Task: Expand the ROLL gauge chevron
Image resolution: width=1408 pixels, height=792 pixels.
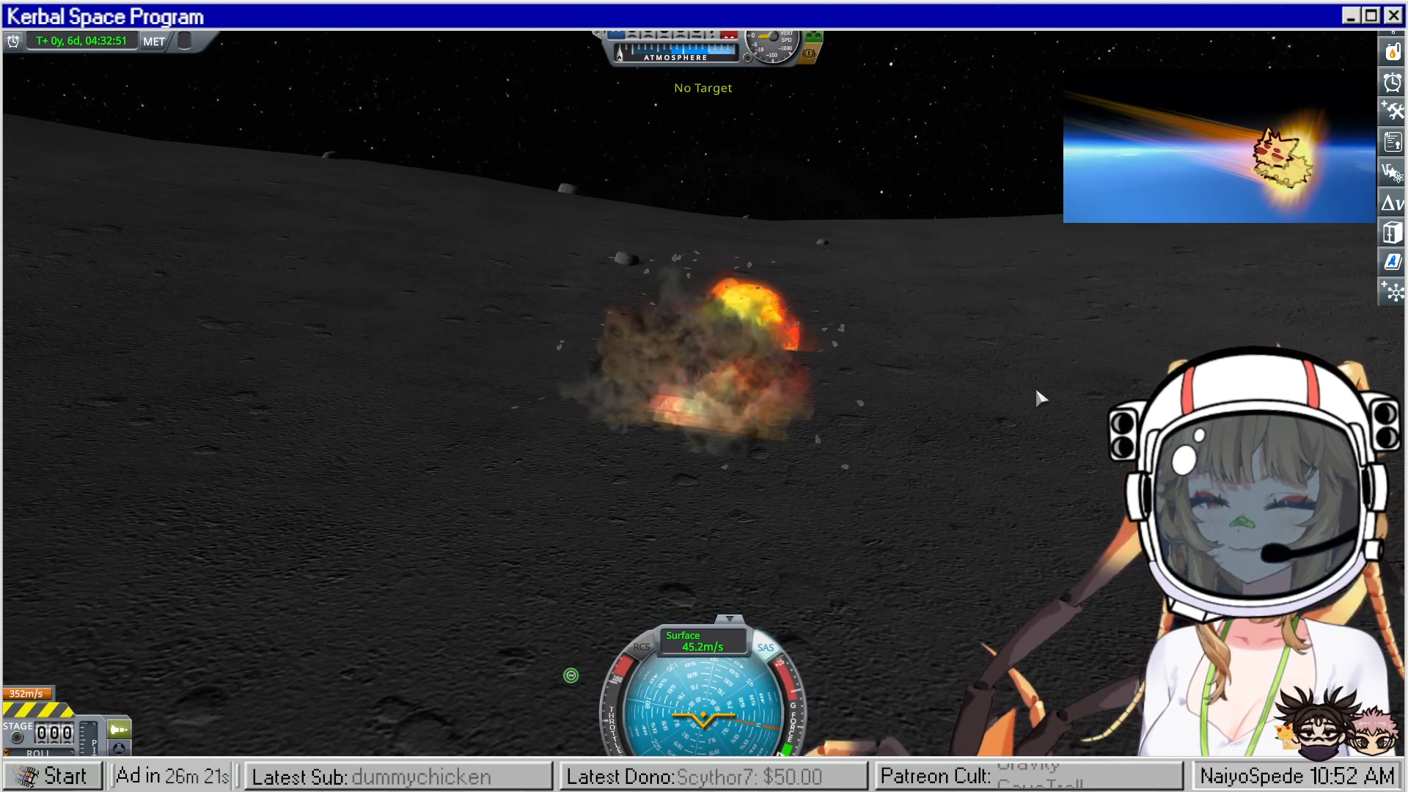Action: tap(7, 752)
